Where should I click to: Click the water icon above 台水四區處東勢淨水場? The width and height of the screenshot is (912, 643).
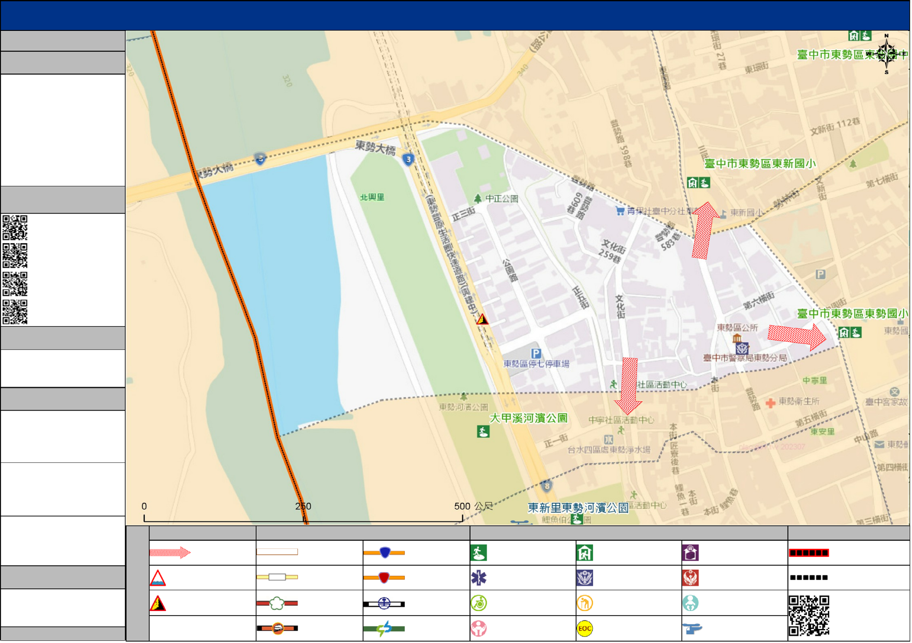[609, 440]
